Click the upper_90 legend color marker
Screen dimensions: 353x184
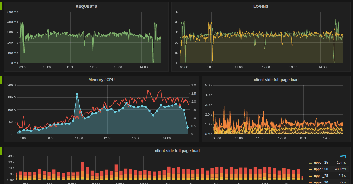[311, 182]
